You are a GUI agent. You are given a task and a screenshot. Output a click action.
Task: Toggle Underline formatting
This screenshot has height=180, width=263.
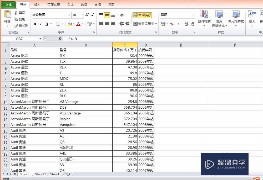point(47,24)
